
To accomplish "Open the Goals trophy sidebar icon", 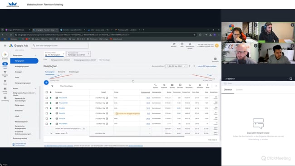I will [5, 72].
